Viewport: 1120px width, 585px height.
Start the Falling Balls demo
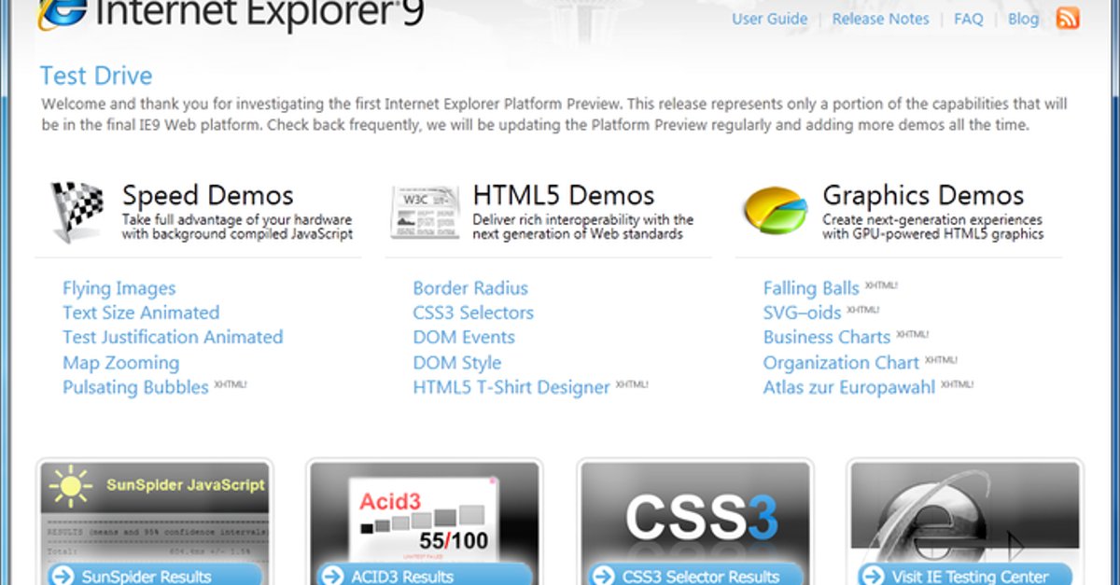tap(810, 288)
